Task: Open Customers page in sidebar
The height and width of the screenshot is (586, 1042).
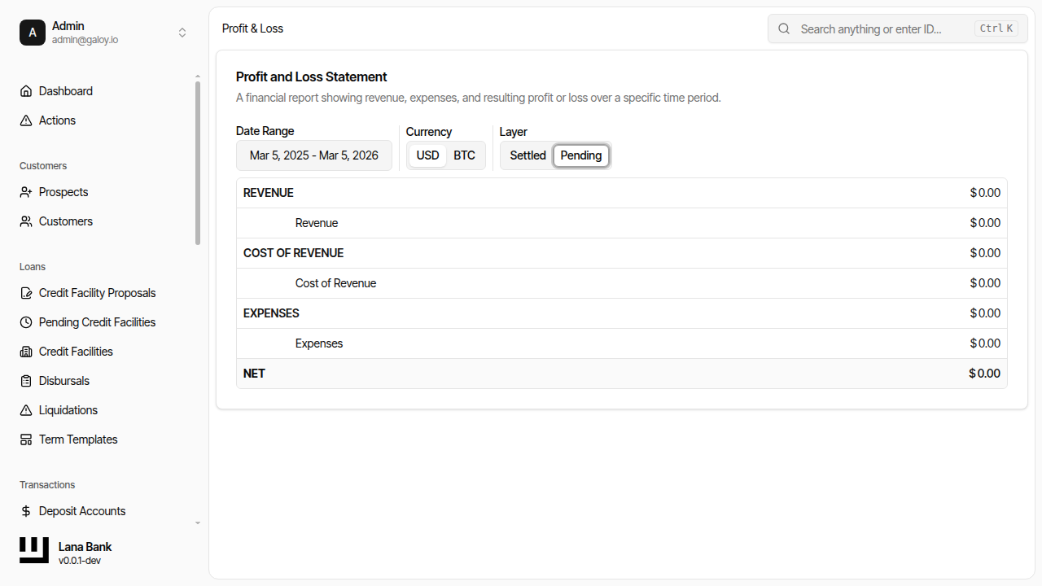Action: [x=66, y=221]
